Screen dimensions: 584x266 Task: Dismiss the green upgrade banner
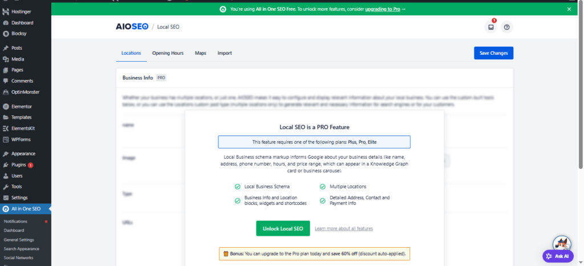pyautogui.click(x=569, y=9)
